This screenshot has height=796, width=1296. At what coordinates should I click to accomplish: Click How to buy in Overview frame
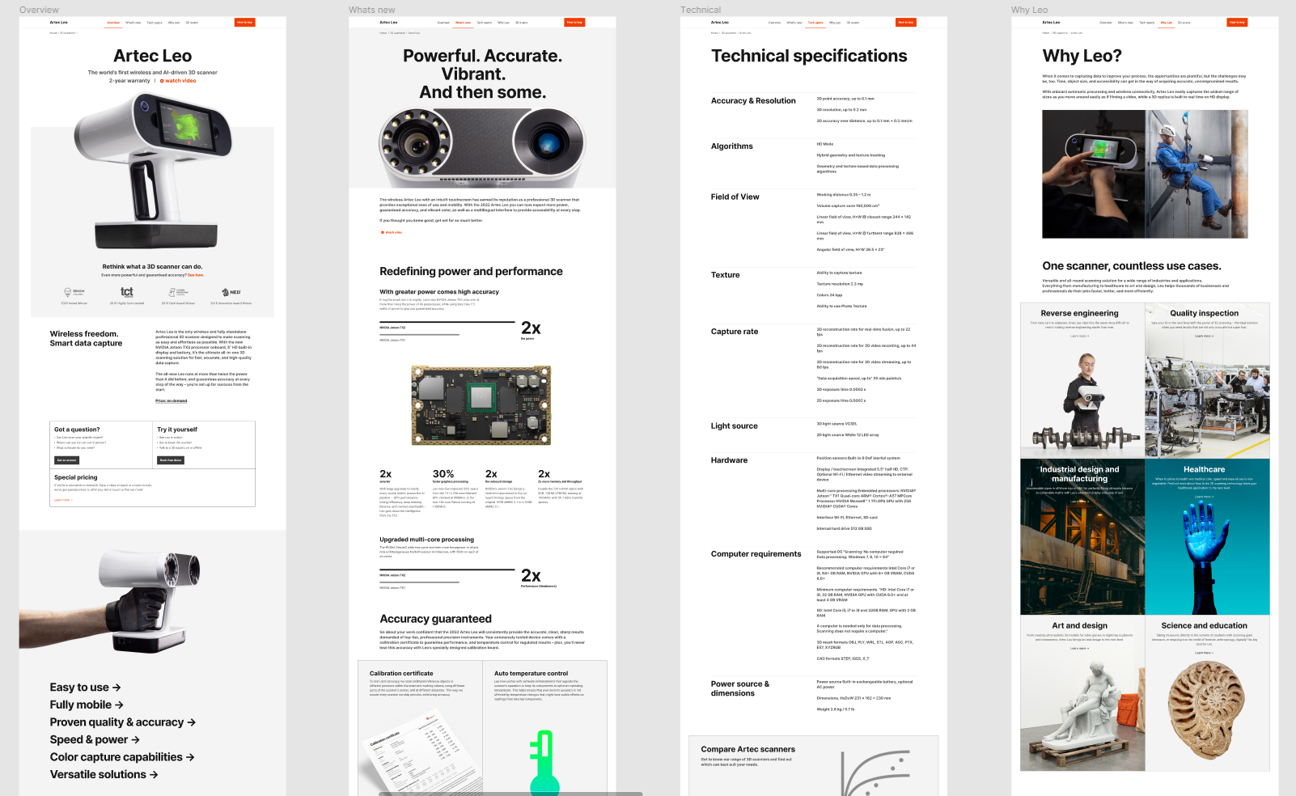pyautogui.click(x=245, y=23)
